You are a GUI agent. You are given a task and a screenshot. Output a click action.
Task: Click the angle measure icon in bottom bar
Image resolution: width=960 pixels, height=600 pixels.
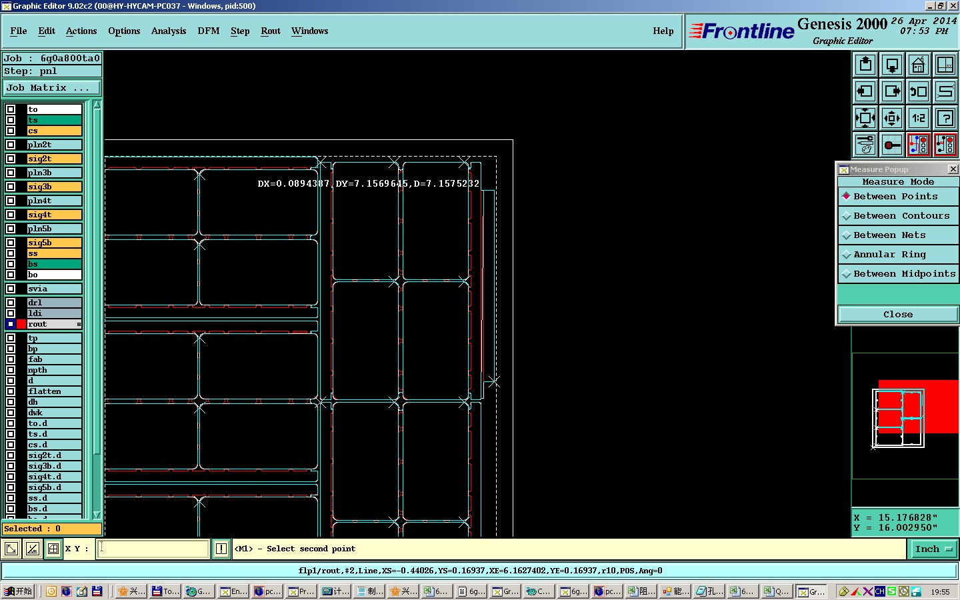pyautogui.click(x=32, y=549)
